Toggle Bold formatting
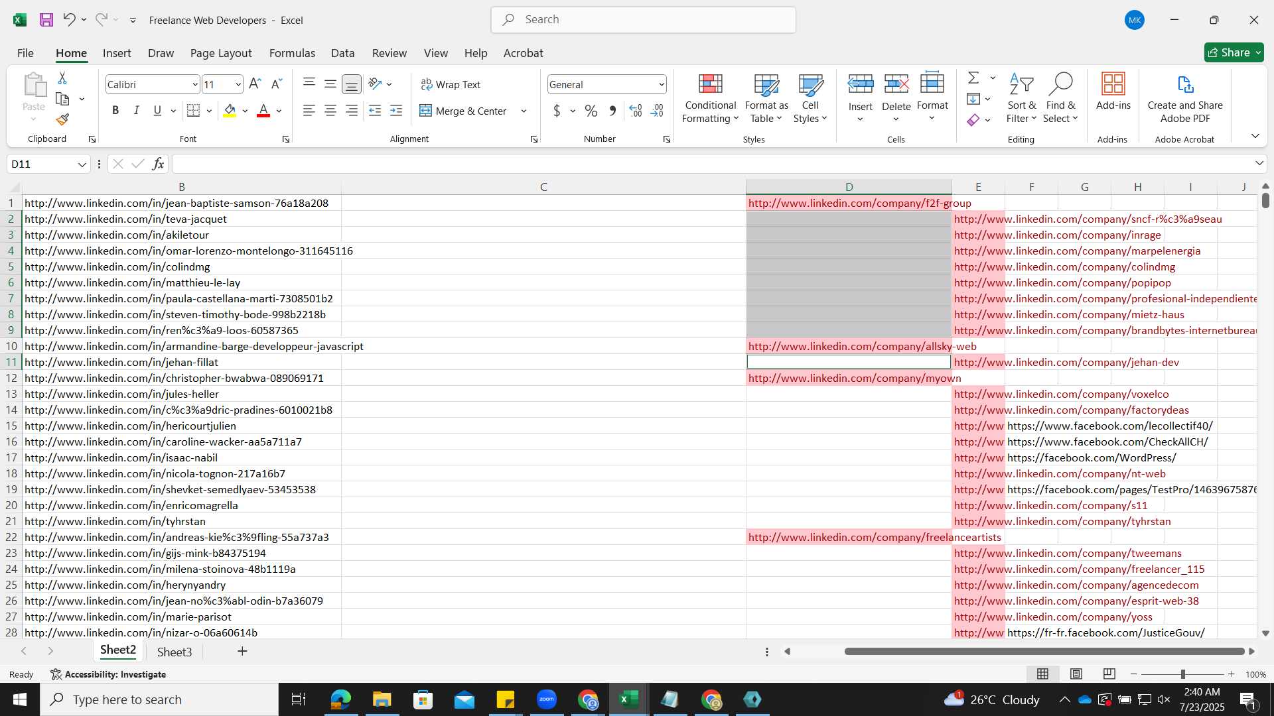1274x716 pixels. coord(115,111)
